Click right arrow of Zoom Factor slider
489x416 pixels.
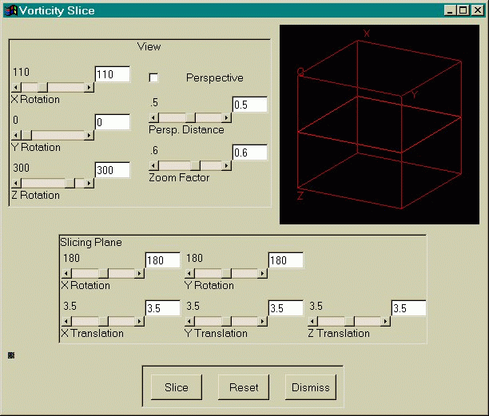pyautogui.click(x=226, y=165)
